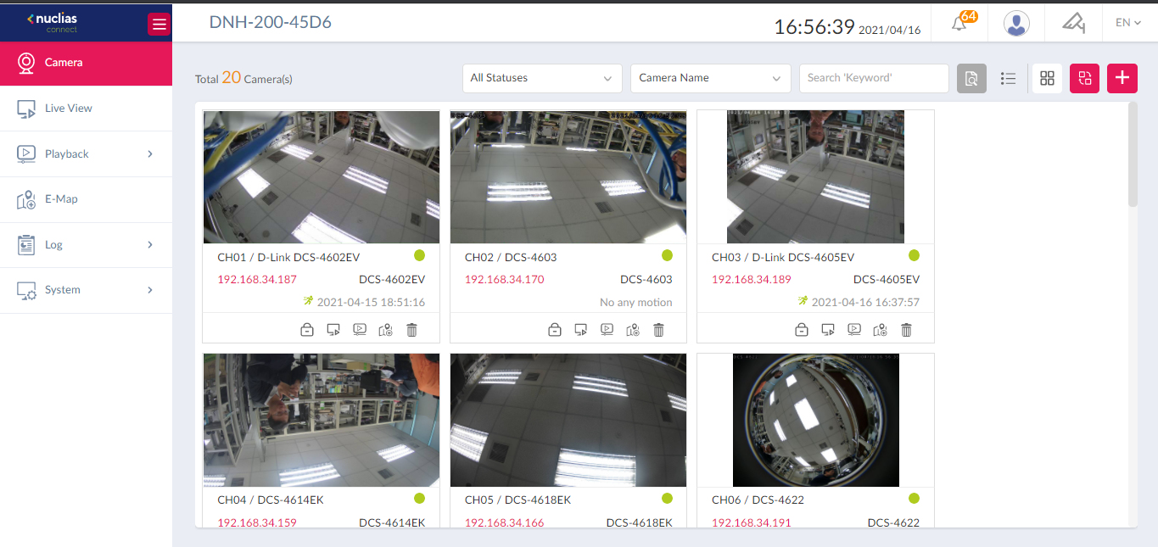Open live view for CH01 camera

[333, 330]
